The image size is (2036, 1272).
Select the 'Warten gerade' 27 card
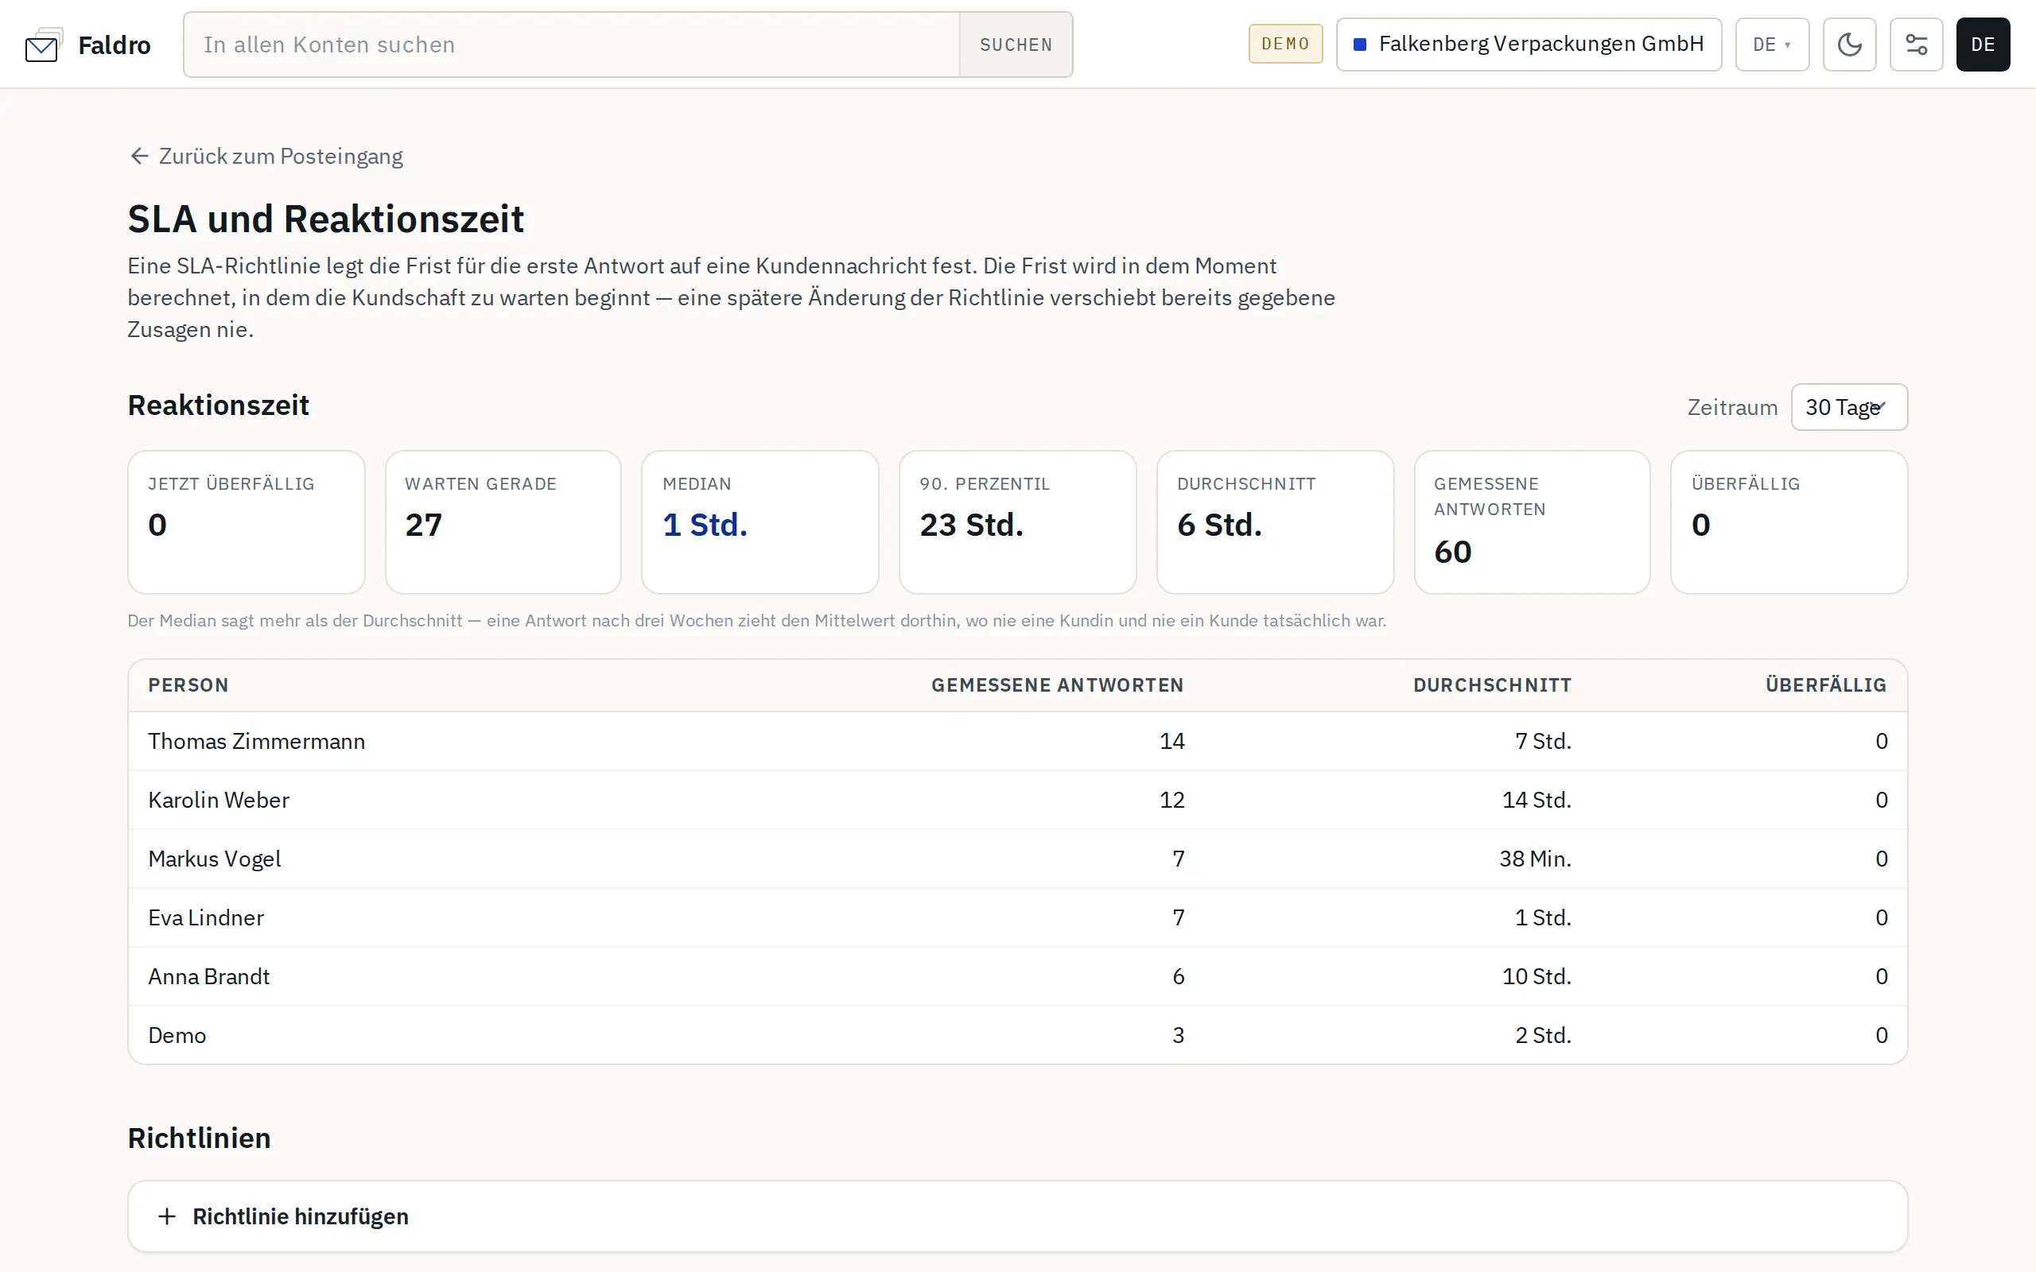(503, 522)
